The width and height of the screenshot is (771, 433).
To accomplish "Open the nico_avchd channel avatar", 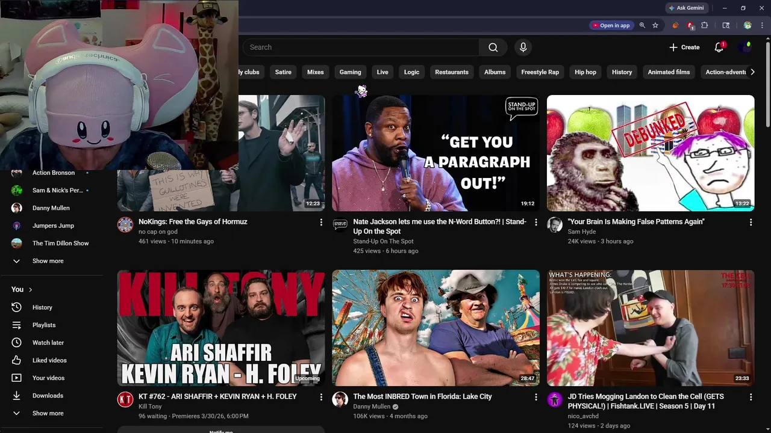I will (555, 400).
